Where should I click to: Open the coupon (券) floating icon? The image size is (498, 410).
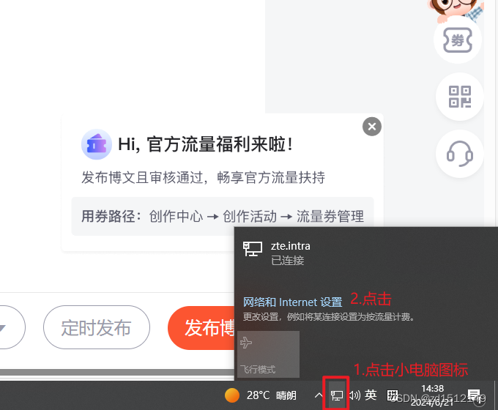pyautogui.click(x=458, y=40)
